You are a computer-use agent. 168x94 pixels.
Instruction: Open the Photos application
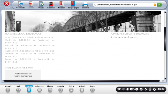click(50, 89)
